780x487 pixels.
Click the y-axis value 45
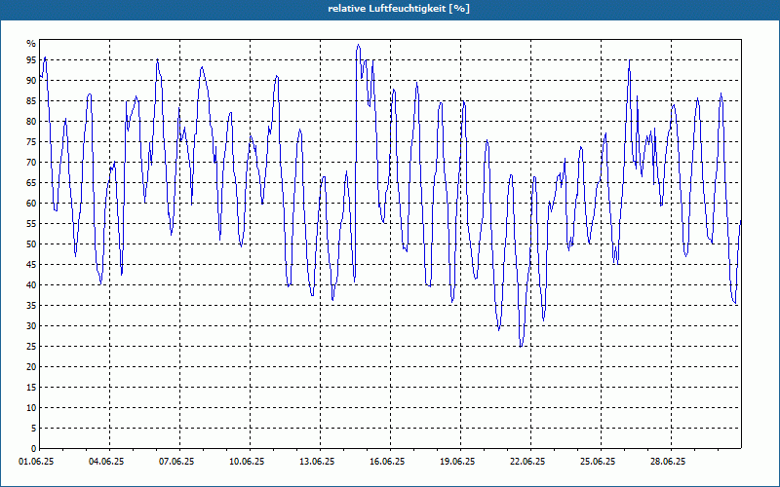click(31, 264)
